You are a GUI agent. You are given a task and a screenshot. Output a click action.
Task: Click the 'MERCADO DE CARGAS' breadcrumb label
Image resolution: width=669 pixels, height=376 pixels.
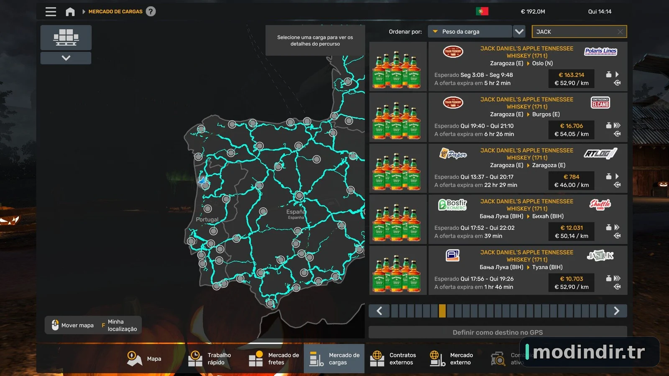[115, 12]
